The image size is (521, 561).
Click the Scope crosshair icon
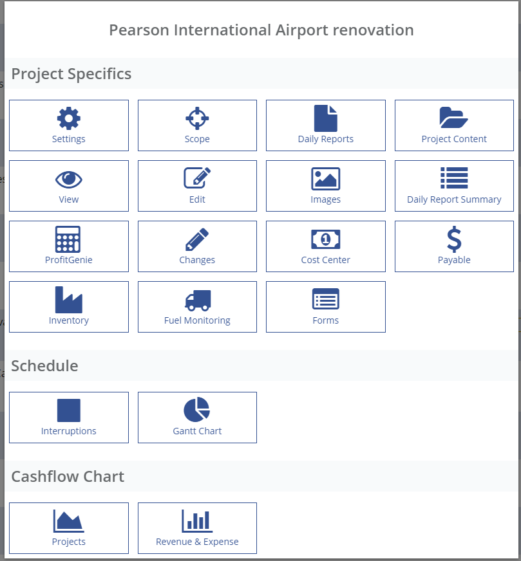(x=197, y=119)
